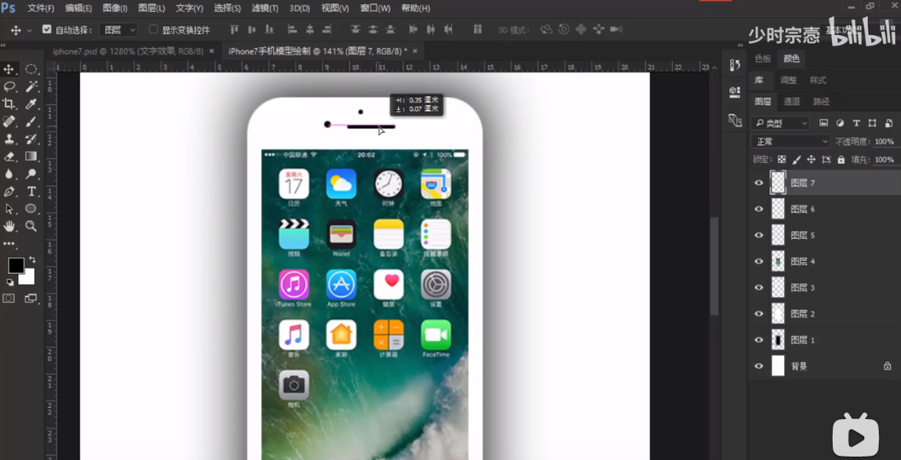Open the Properties panel icon
The width and height of the screenshot is (901, 460).
[734, 91]
